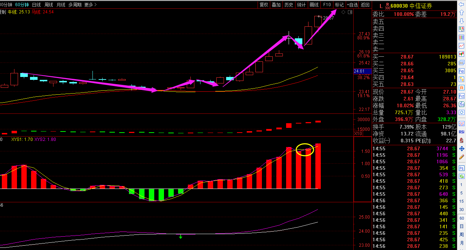
Task: Click the circle icon in the sidebar
Action: click(462, 113)
